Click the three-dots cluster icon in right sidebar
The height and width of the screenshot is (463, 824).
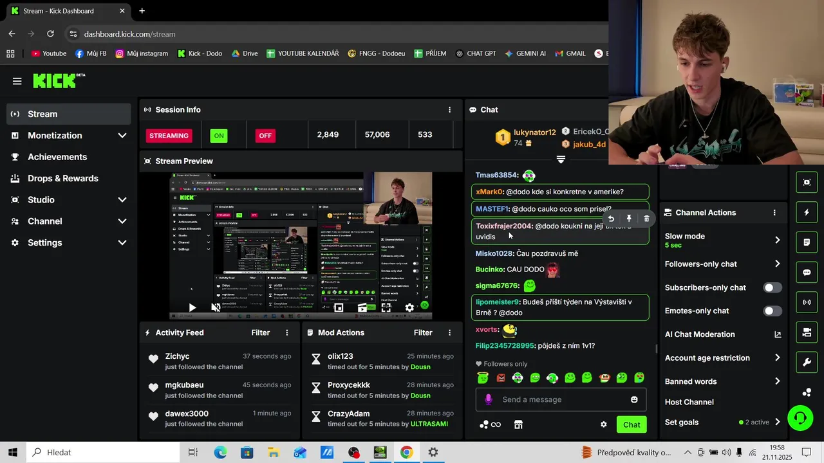(807, 392)
